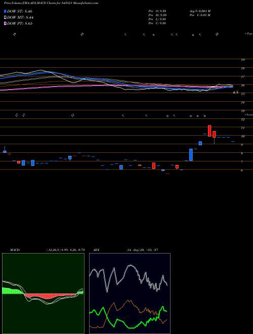This screenshot has width=253, height=334.
Task: Click the 'Pre H: 9.30' value
Action: coord(157,15)
